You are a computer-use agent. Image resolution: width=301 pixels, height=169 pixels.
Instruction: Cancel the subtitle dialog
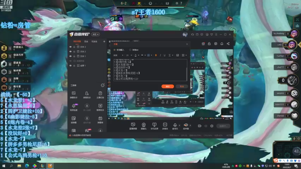[x=182, y=86]
